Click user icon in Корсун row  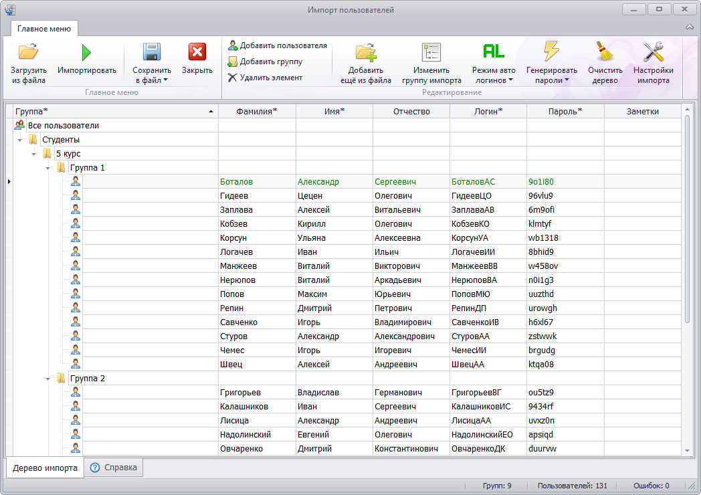[76, 237]
